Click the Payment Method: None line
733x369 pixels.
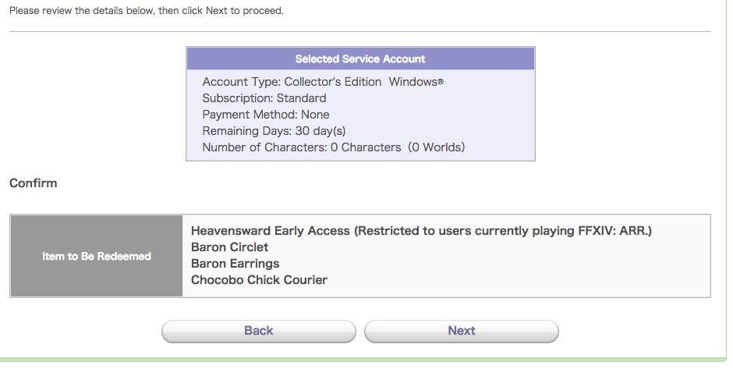point(266,115)
